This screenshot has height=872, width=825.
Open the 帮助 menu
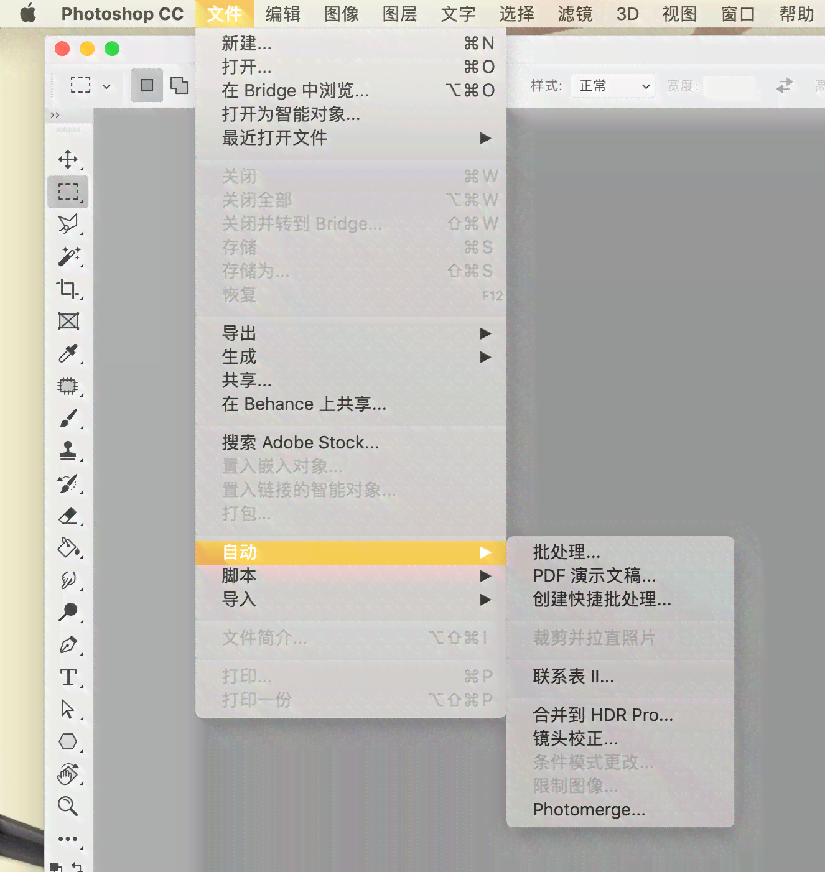click(796, 14)
